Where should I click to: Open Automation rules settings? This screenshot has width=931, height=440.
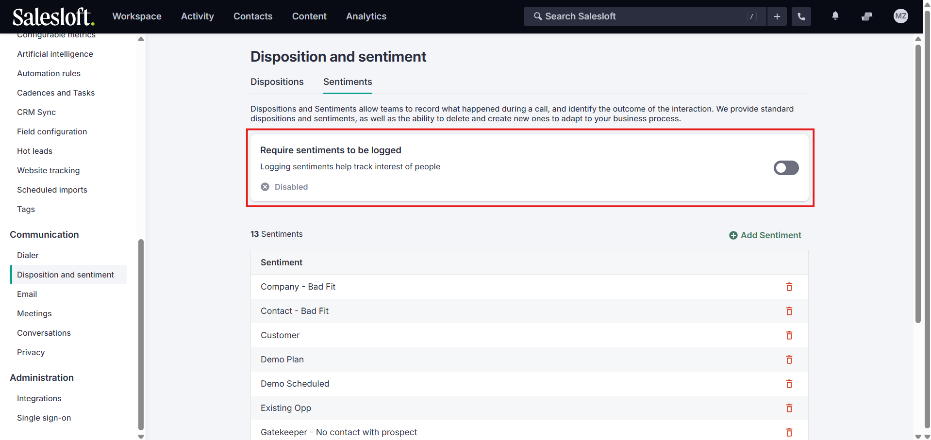49,73
